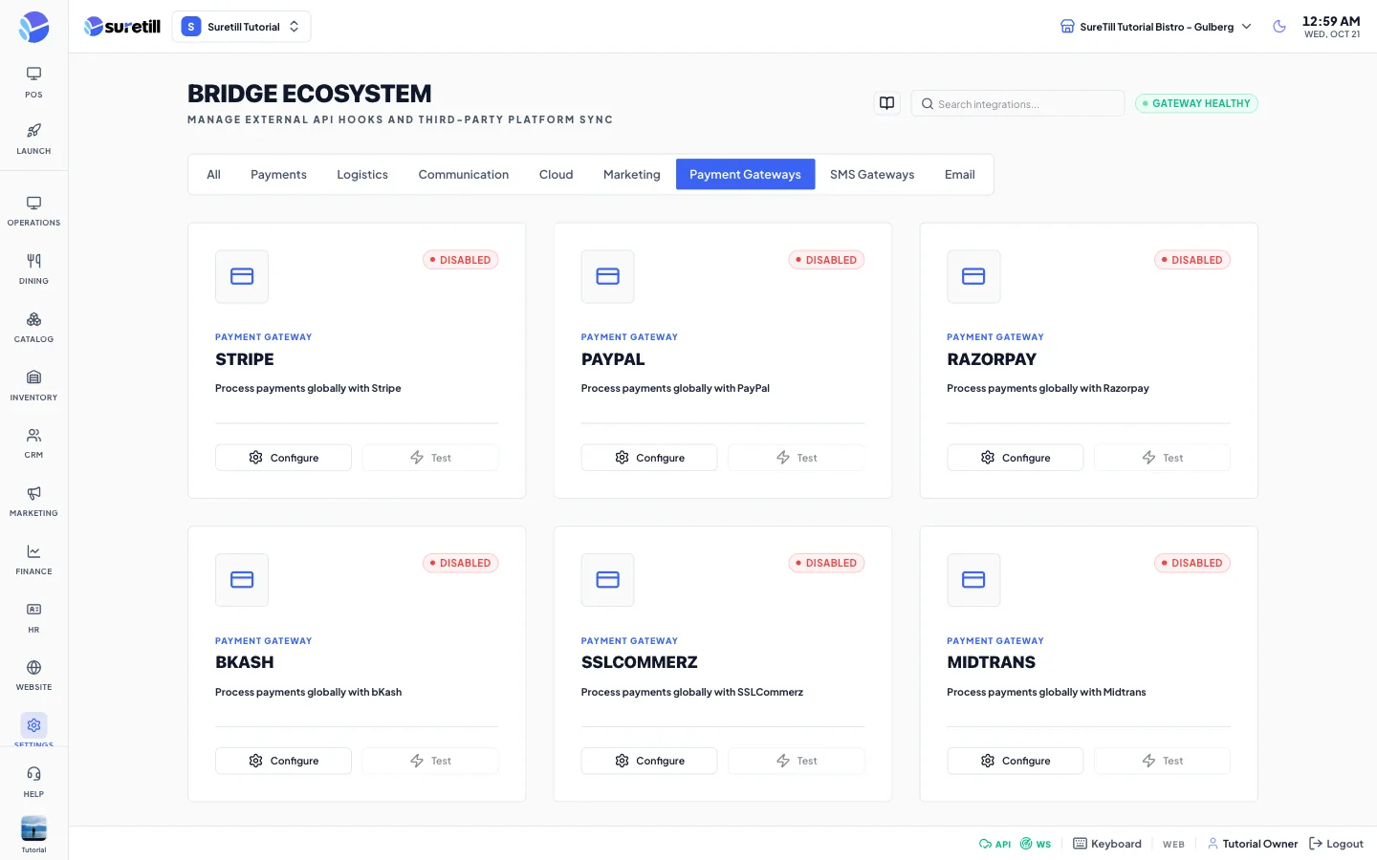The image size is (1377, 860).
Task: Go to Operations in sidebar
Action: [33, 211]
